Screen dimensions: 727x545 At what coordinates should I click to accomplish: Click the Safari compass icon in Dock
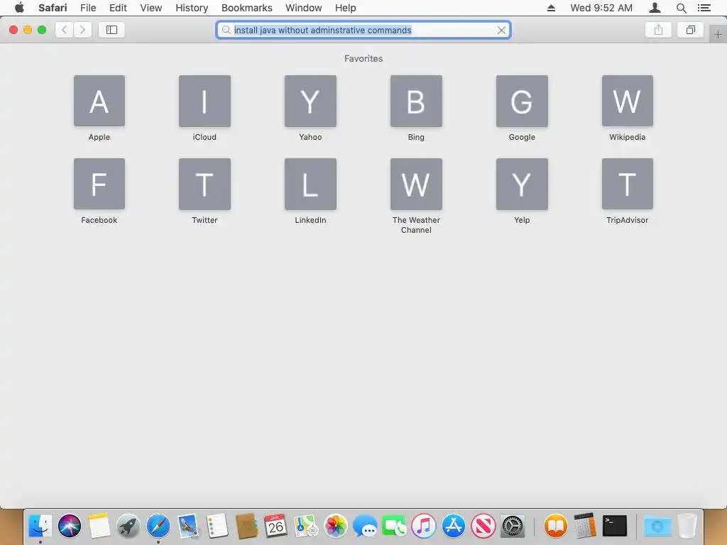(x=158, y=526)
